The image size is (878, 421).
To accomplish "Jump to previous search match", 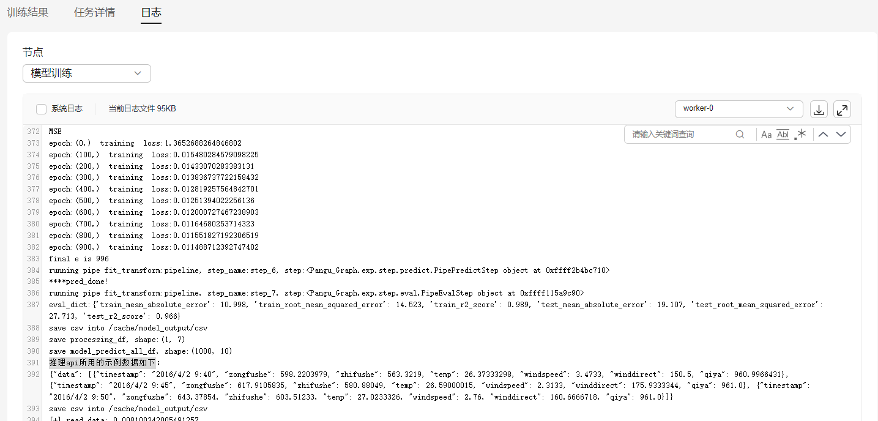I will (x=824, y=135).
